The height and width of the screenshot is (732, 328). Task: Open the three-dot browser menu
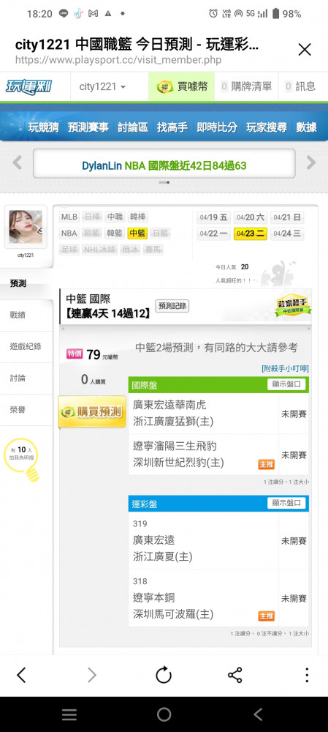pos(307,675)
